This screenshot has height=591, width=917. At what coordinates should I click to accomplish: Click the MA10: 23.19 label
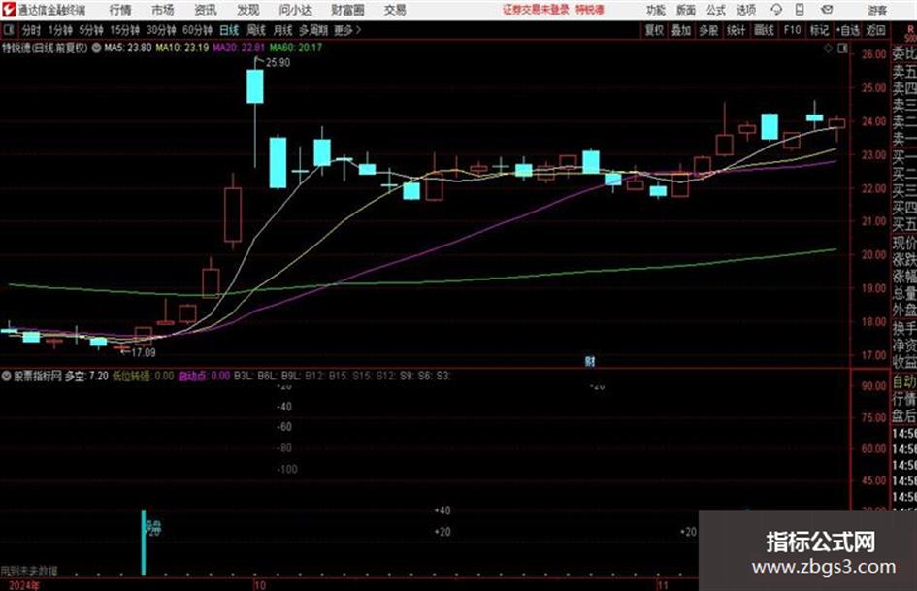[x=181, y=48]
